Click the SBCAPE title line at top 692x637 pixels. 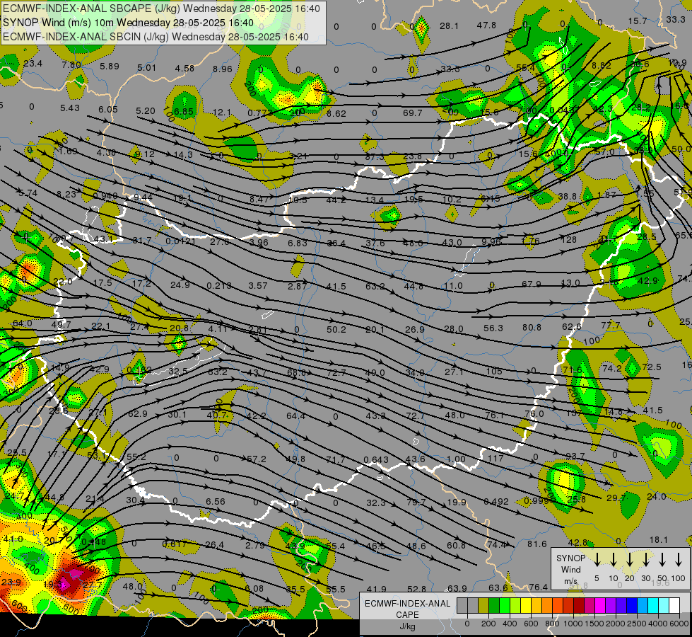tap(161, 8)
